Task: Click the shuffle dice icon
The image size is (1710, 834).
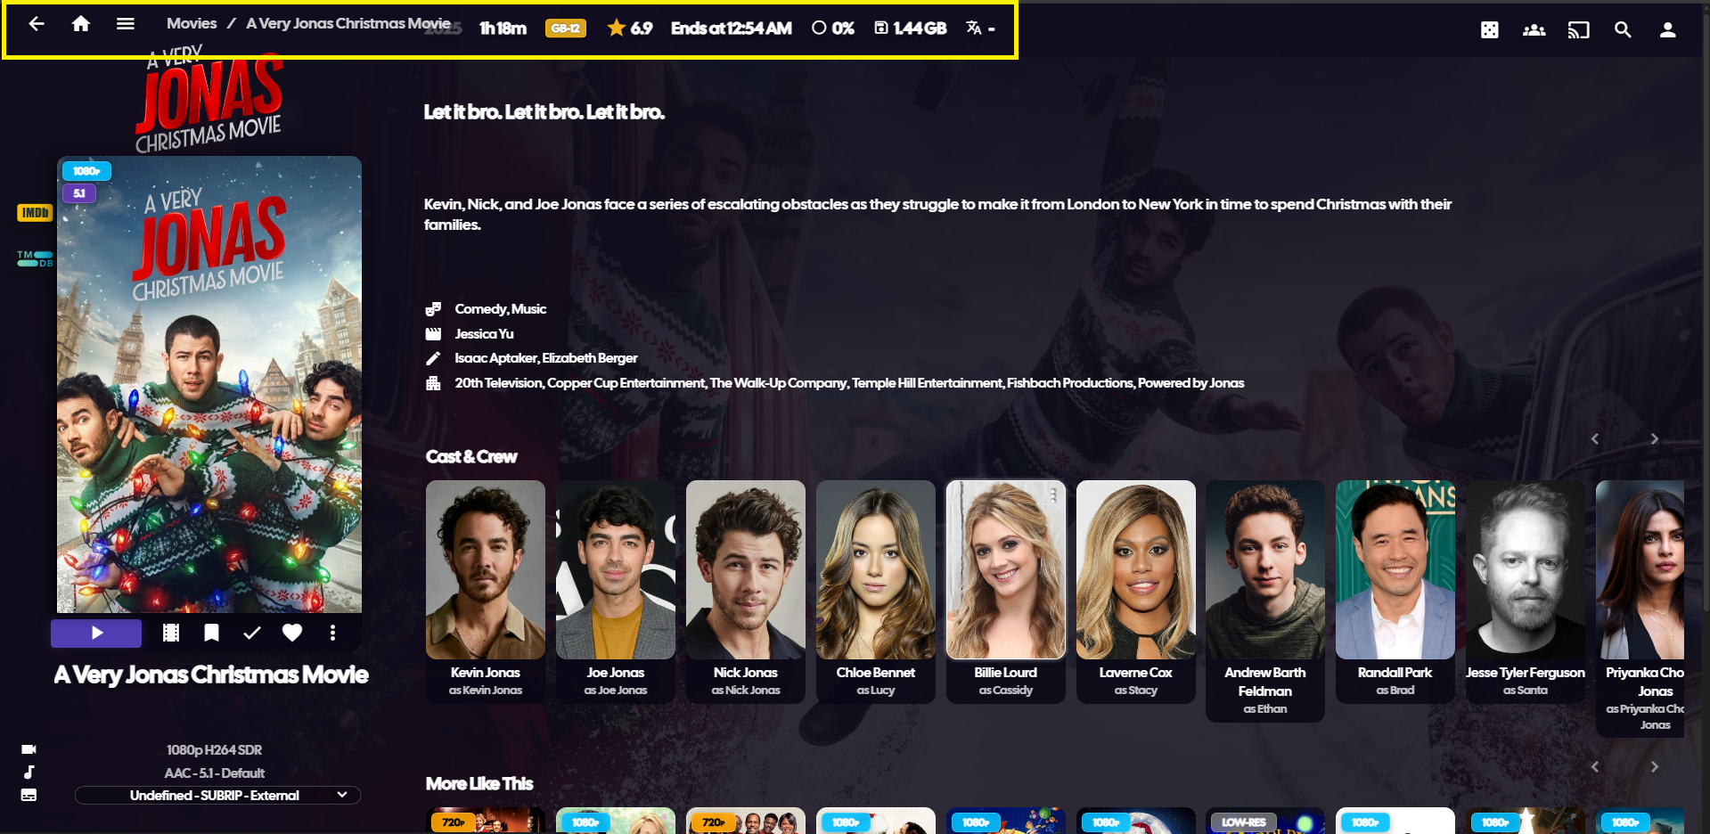Action: tap(1489, 30)
